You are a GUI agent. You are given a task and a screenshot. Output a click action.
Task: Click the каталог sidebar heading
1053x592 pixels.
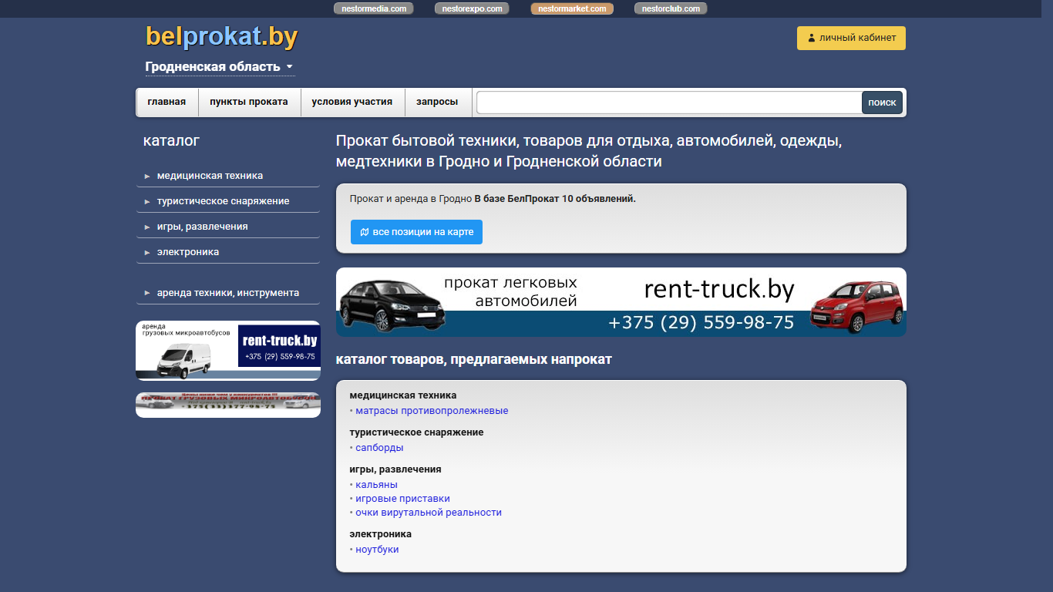(x=171, y=141)
